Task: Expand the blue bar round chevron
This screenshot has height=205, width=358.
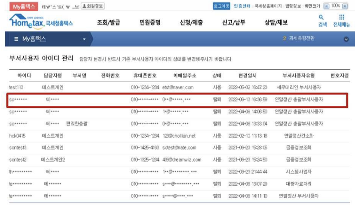Action: [346, 39]
